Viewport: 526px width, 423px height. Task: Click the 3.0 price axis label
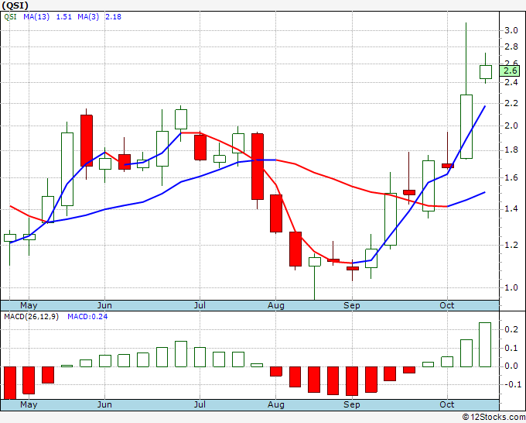pyautogui.click(x=511, y=31)
